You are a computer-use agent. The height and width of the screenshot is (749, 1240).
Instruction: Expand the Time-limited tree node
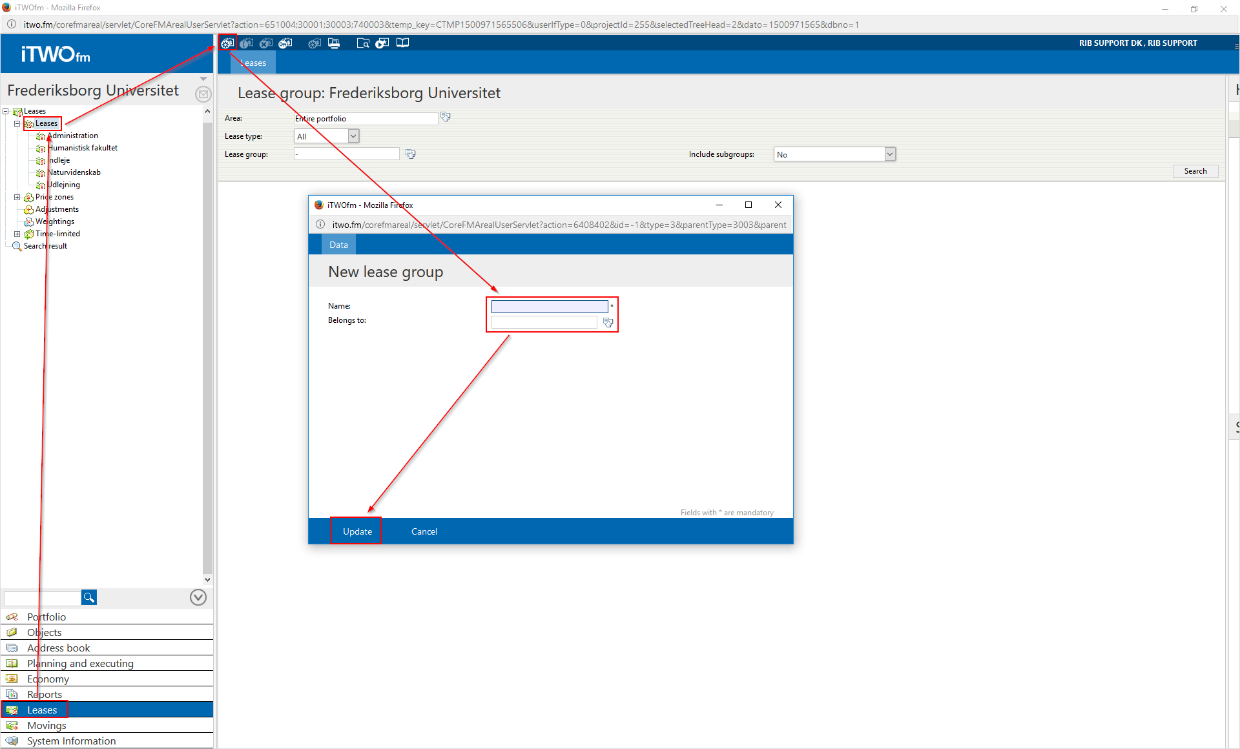[x=17, y=234]
